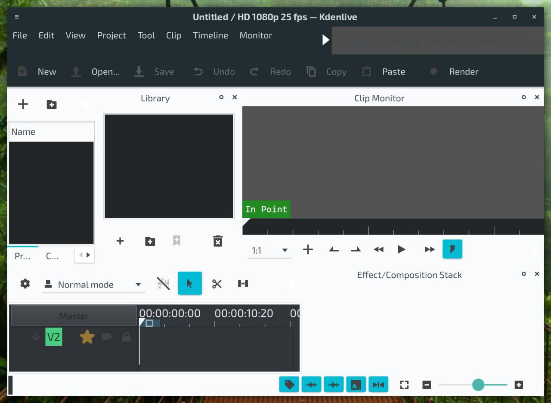The image size is (551, 403).
Task: Select the arrow Selection tool in timeline toolbar
Action: coord(190,283)
